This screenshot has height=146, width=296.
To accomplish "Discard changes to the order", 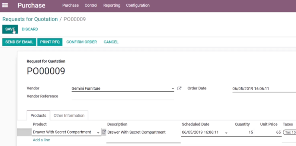I will click(x=30, y=29).
